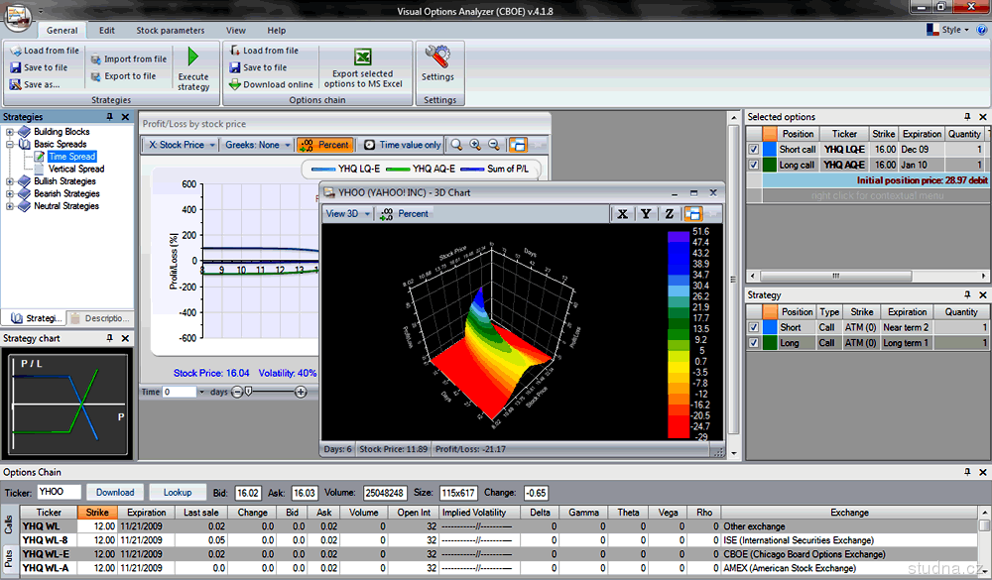Uncheck the Long call row checkbox

tap(755, 165)
